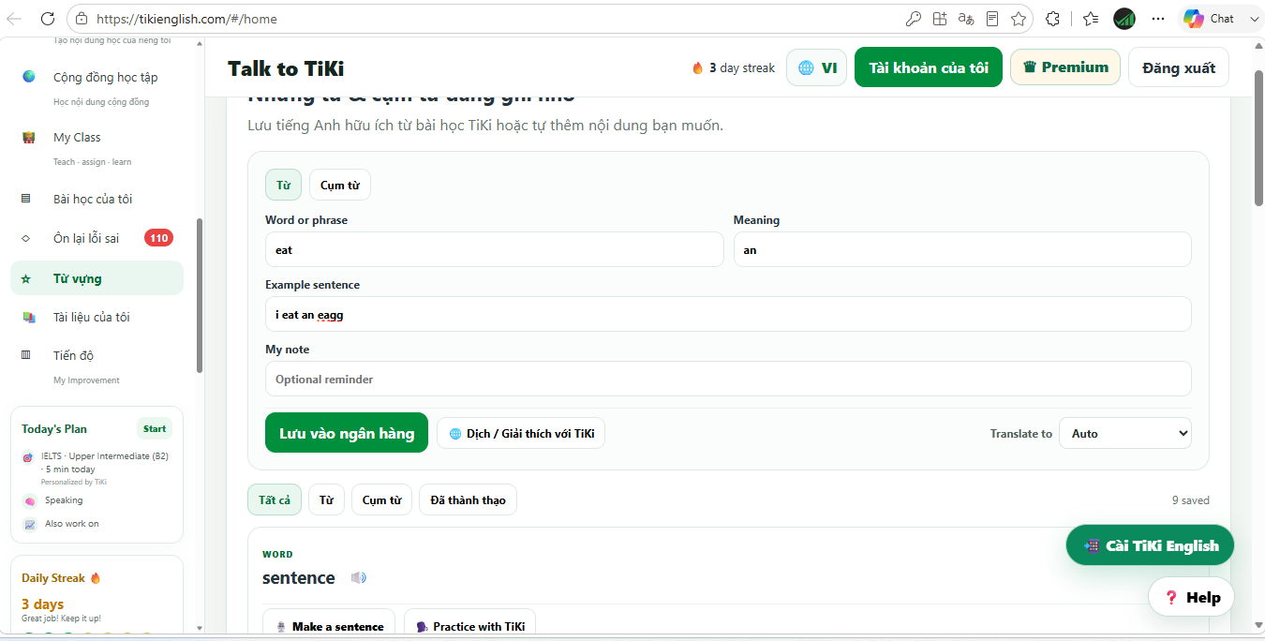Screen dimensions: 1265x641
Task: Click the flame icon by day streak
Action: click(697, 67)
